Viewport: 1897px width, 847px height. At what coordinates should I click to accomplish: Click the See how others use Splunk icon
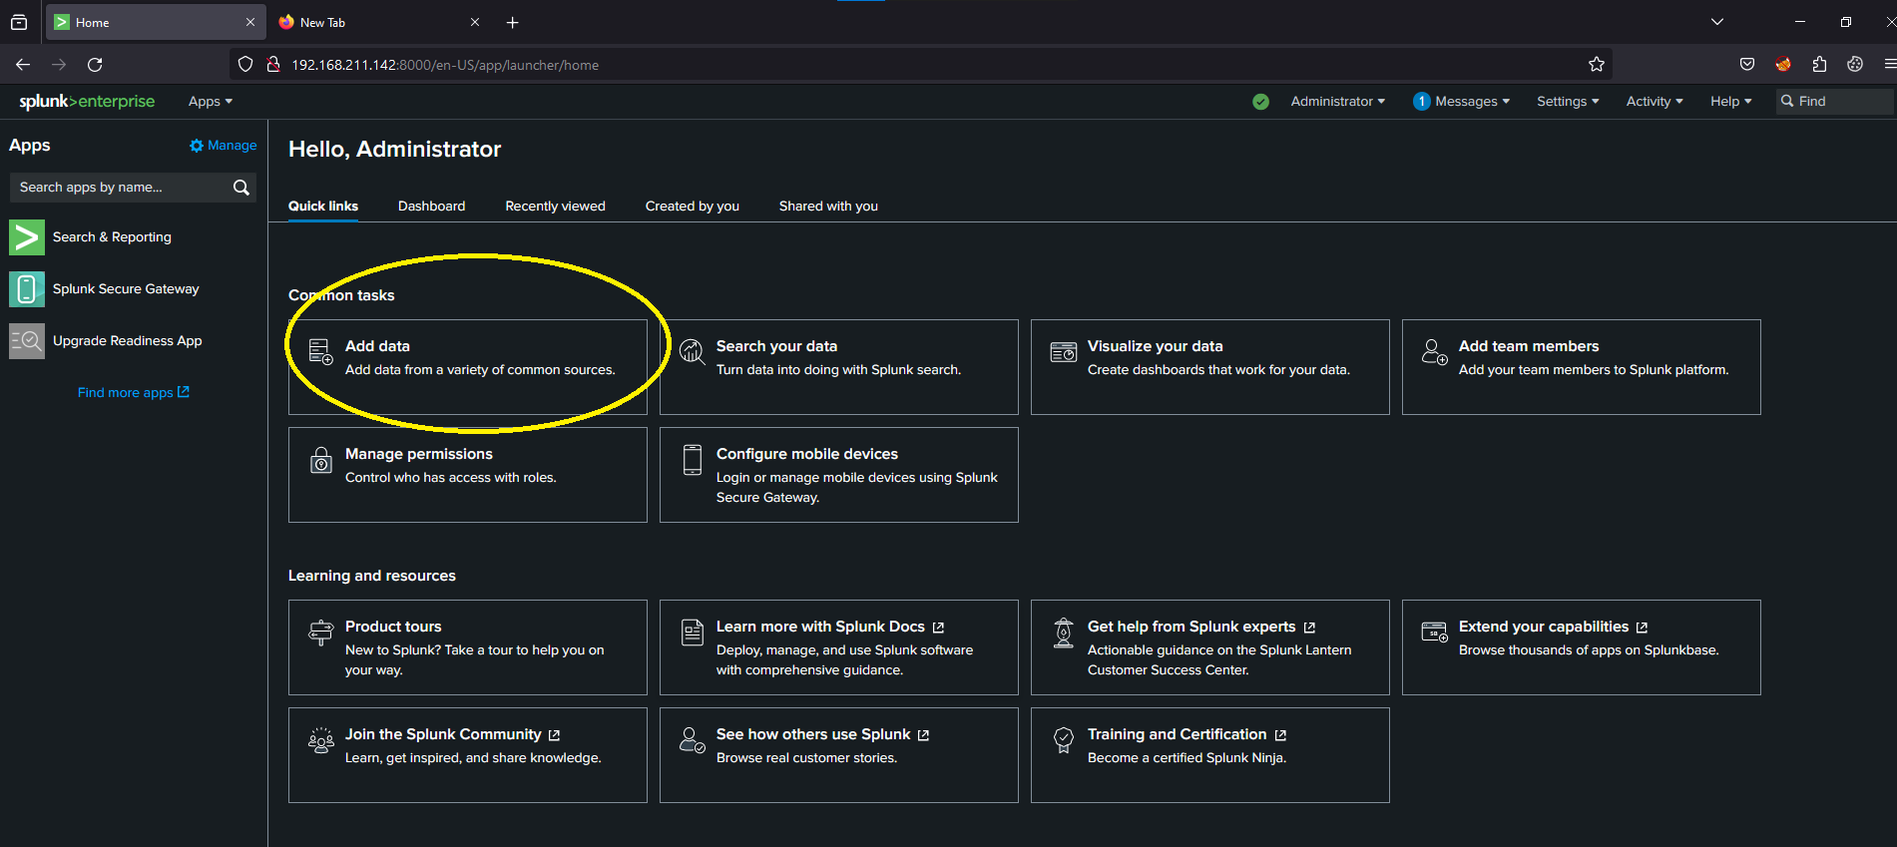click(x=692, y=740)
